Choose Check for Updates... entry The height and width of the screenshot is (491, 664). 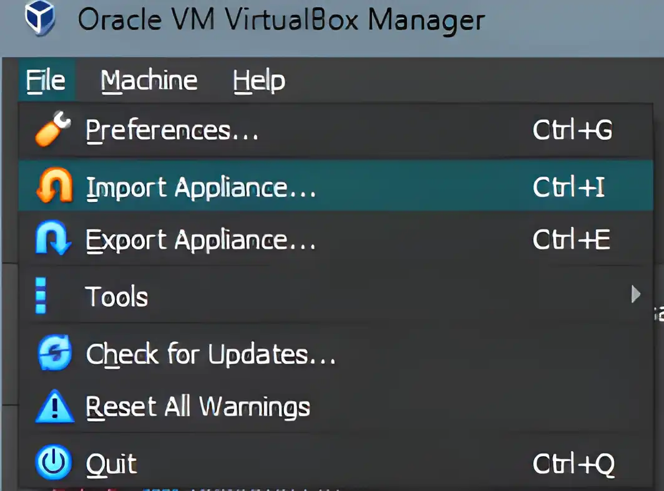click(x=335, y=353)
